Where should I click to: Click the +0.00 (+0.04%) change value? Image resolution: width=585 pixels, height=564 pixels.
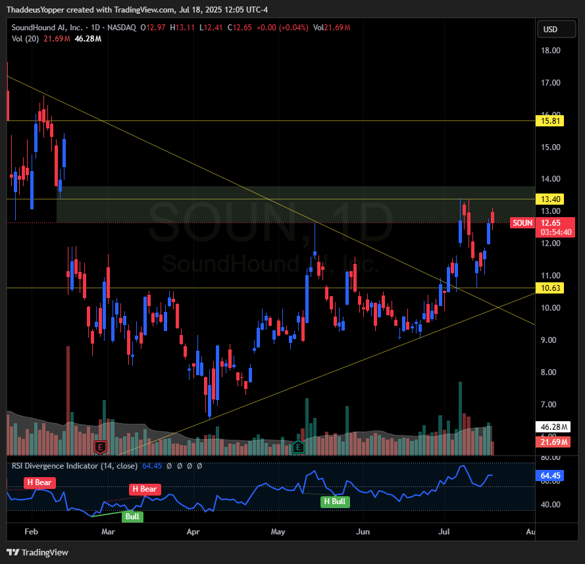click(282, 28)
